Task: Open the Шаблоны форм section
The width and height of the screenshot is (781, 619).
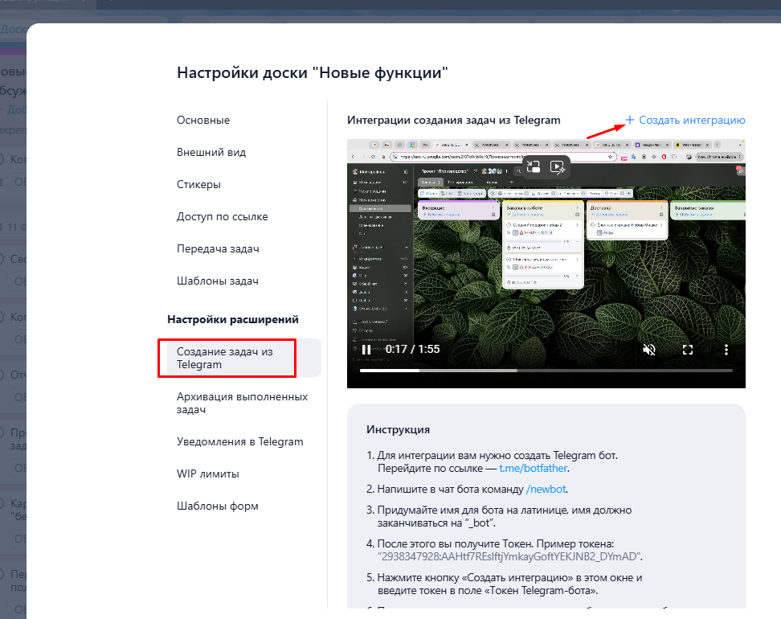Action: (218, 506)
